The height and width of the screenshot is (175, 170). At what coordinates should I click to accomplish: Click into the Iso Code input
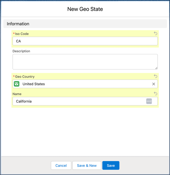coord(85,41)
